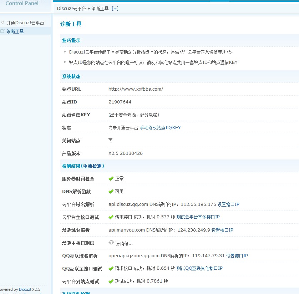Click the external-link icon beside 诊断工具
299x294 pixels.
[x=2, y=31]
